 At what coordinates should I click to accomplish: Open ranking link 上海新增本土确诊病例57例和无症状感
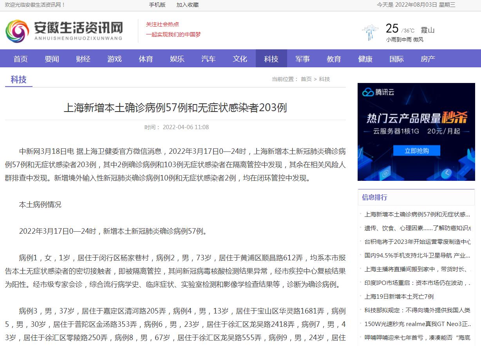point(418,214)
